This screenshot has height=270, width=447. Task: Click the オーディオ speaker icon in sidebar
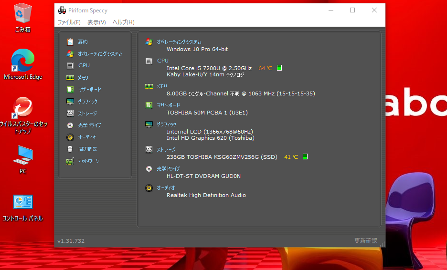point(70,137)
